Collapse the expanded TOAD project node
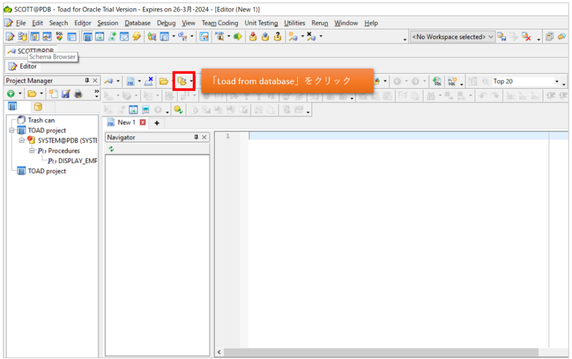Viewport: 572px width, 359px height. (x=12, y=130)
